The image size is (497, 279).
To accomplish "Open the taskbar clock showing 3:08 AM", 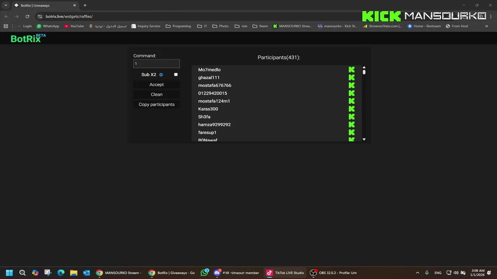I will pos(478,273).
